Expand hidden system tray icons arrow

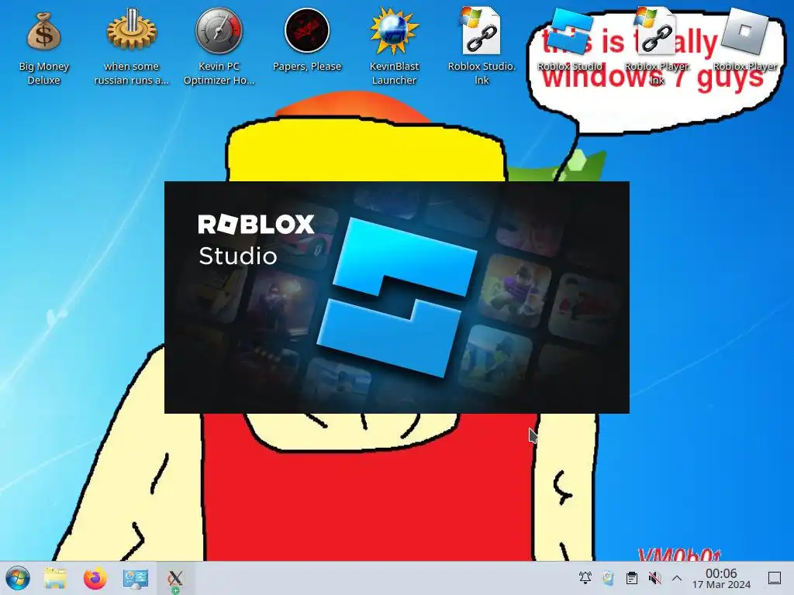point(677,578)
